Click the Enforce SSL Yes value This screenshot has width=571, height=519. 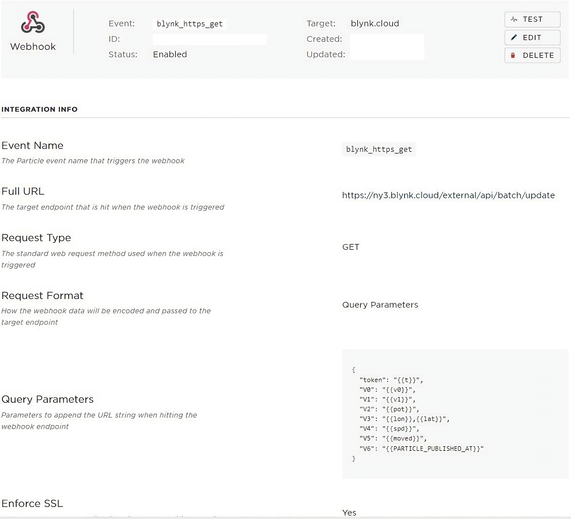click(349, 512)
